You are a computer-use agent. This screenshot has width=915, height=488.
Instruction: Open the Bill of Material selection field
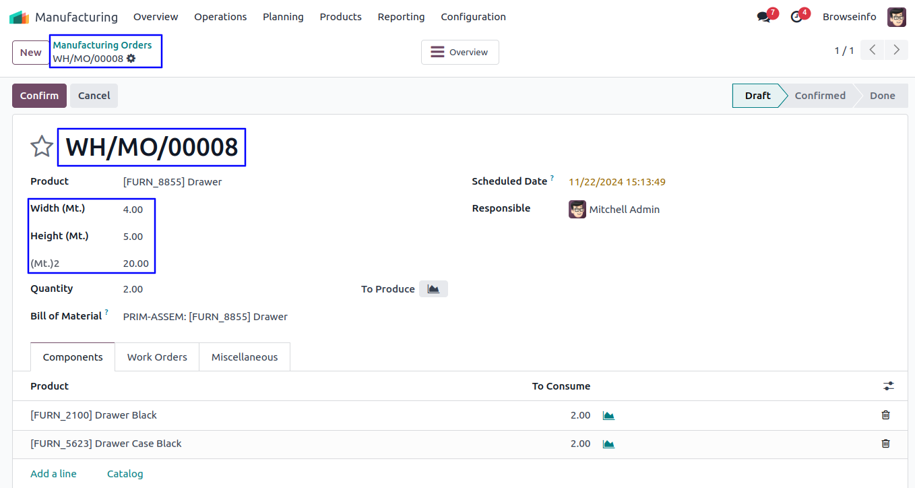[x=205, y=317]
